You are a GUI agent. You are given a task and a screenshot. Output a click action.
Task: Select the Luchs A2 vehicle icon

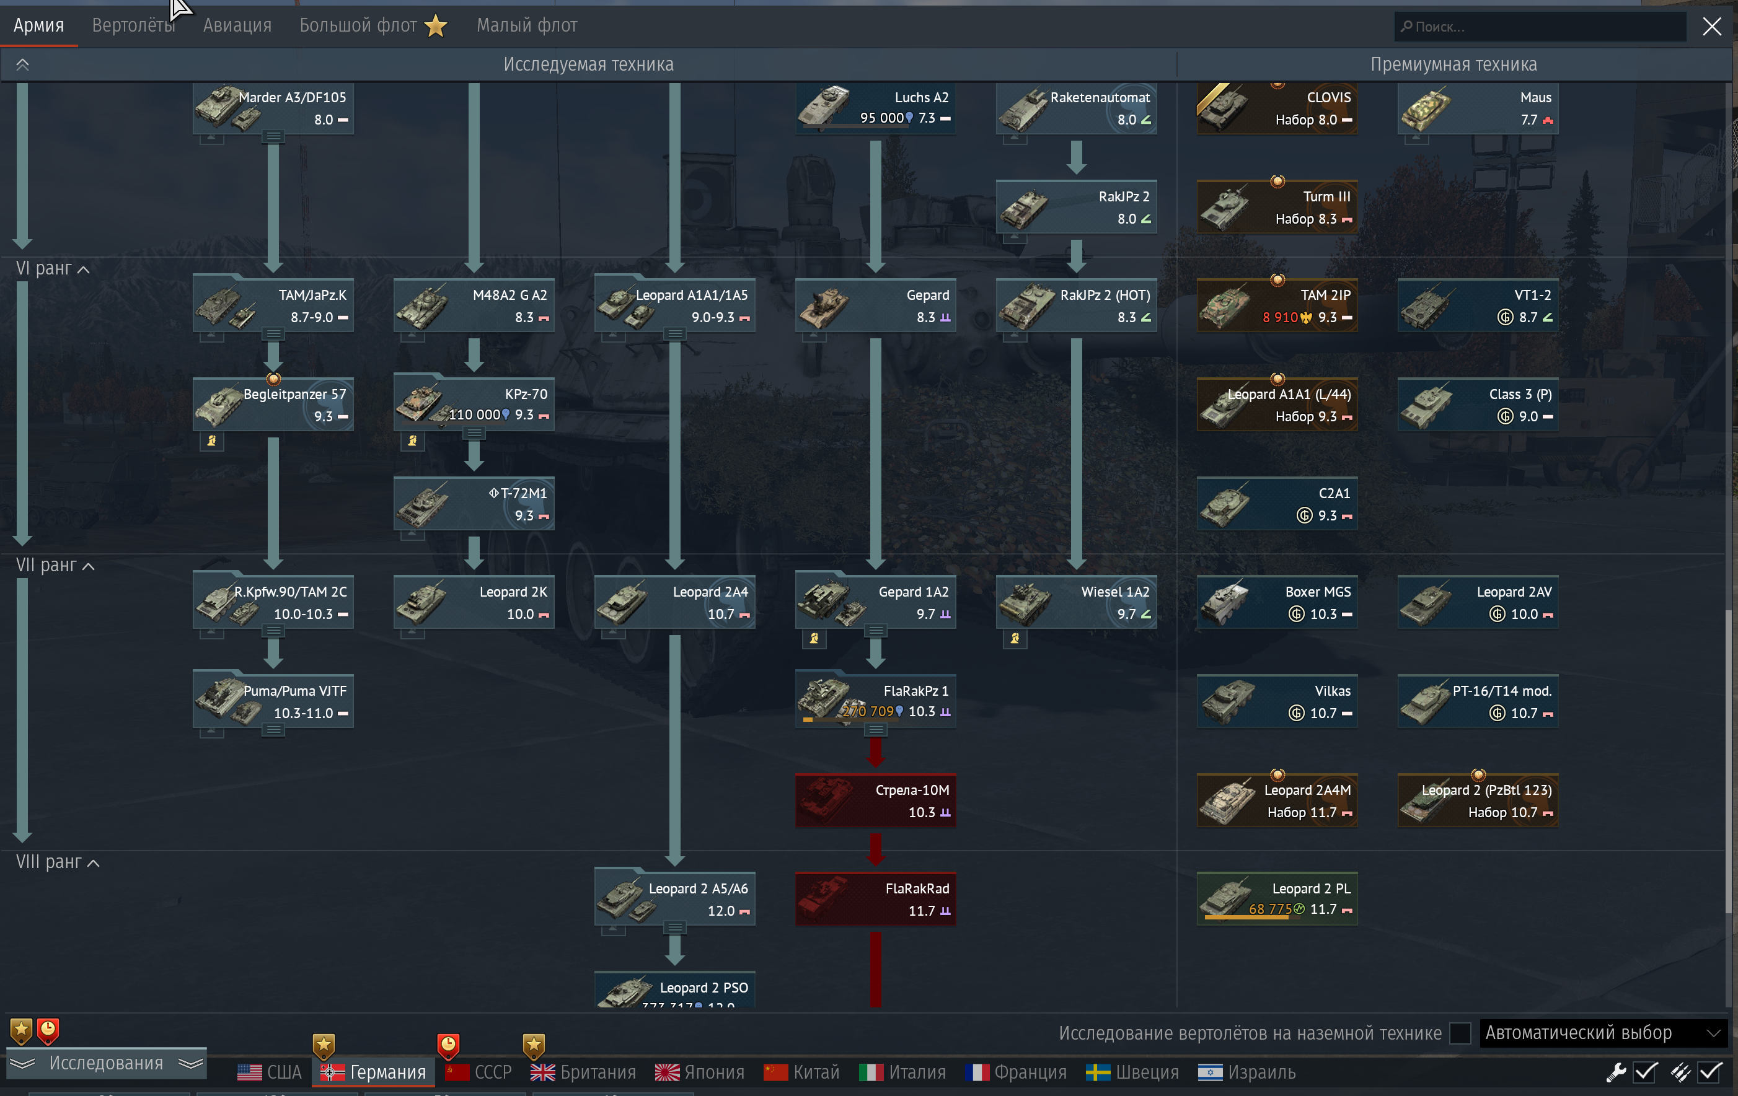824,107
